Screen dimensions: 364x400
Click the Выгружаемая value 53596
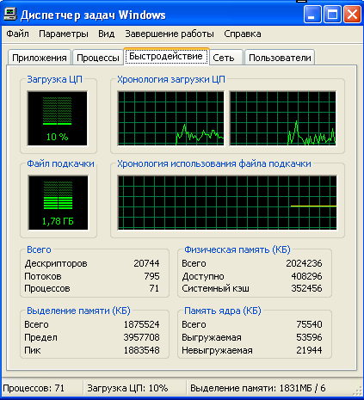(x=309, y=337)
